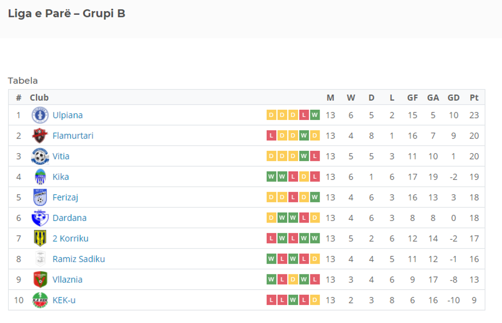Click the Club column header
The width and height of the screenshot is (502, 323).
click(39, 97)
